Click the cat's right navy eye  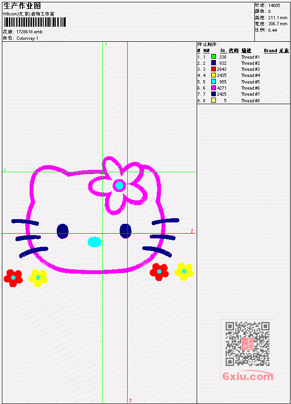[x=125, y=231]
